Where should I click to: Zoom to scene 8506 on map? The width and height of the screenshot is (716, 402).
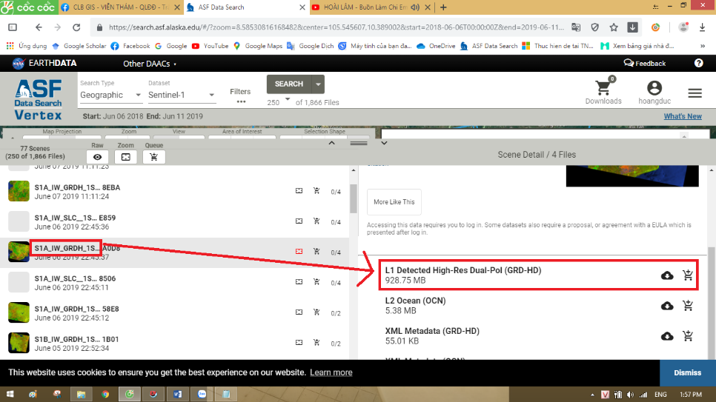(x=299, y=282)
